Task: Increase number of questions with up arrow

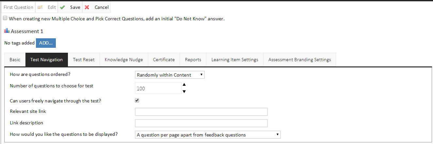Action: point(184,84)
